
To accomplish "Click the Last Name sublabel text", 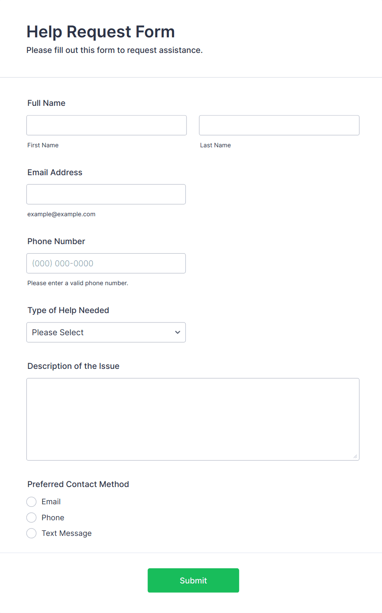I will (215, 145).
